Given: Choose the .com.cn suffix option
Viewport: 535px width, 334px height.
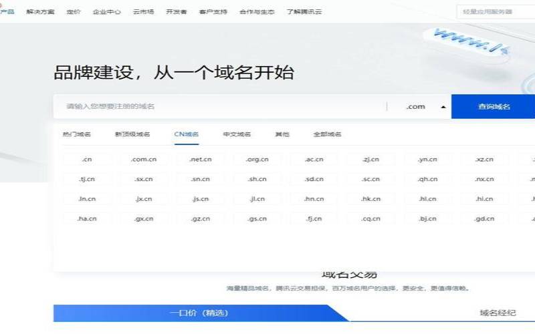Looking at the screenshot, I should click(x=144, y=159).
